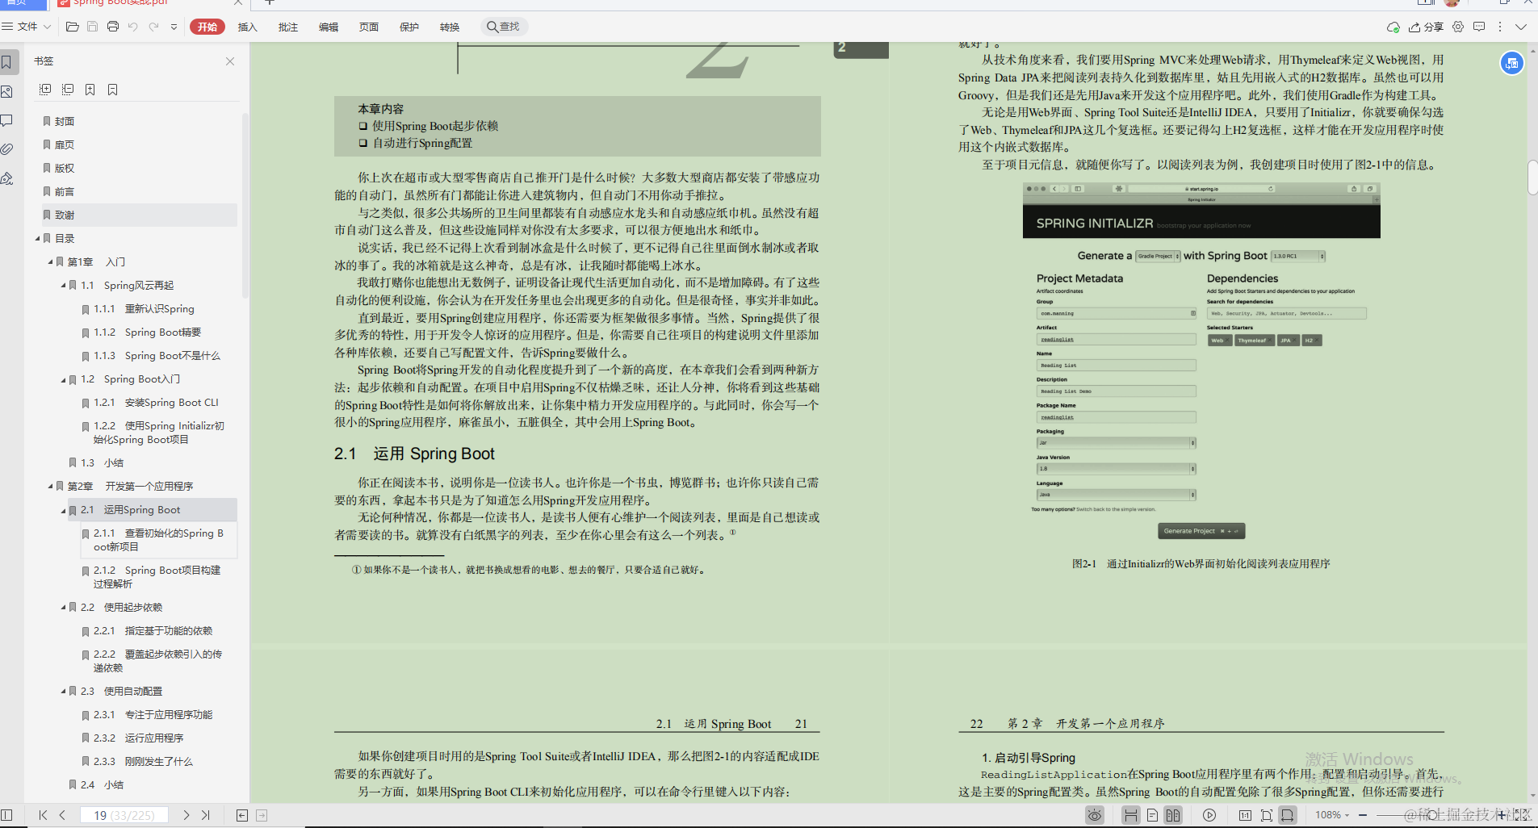
Task: Add a new bookmark in the bookmarks panel
Action: tap(90, 90)
